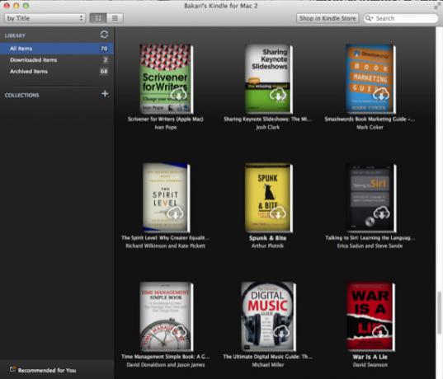Select Downloaded Items in the sidebar
This screenshot has height=379, width=443.
click(57, 60)
